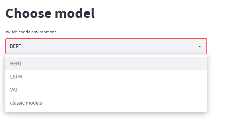
Task: Switch the environment to LSTM
Action: coord(16,77)
